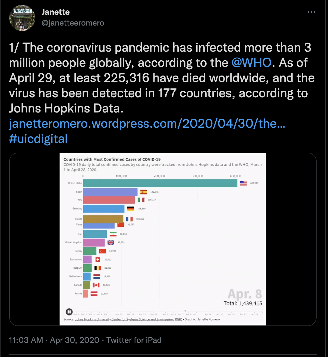Click the tweet timestamp 11:03 AM · Apr 30, 2020

[54, 340]
